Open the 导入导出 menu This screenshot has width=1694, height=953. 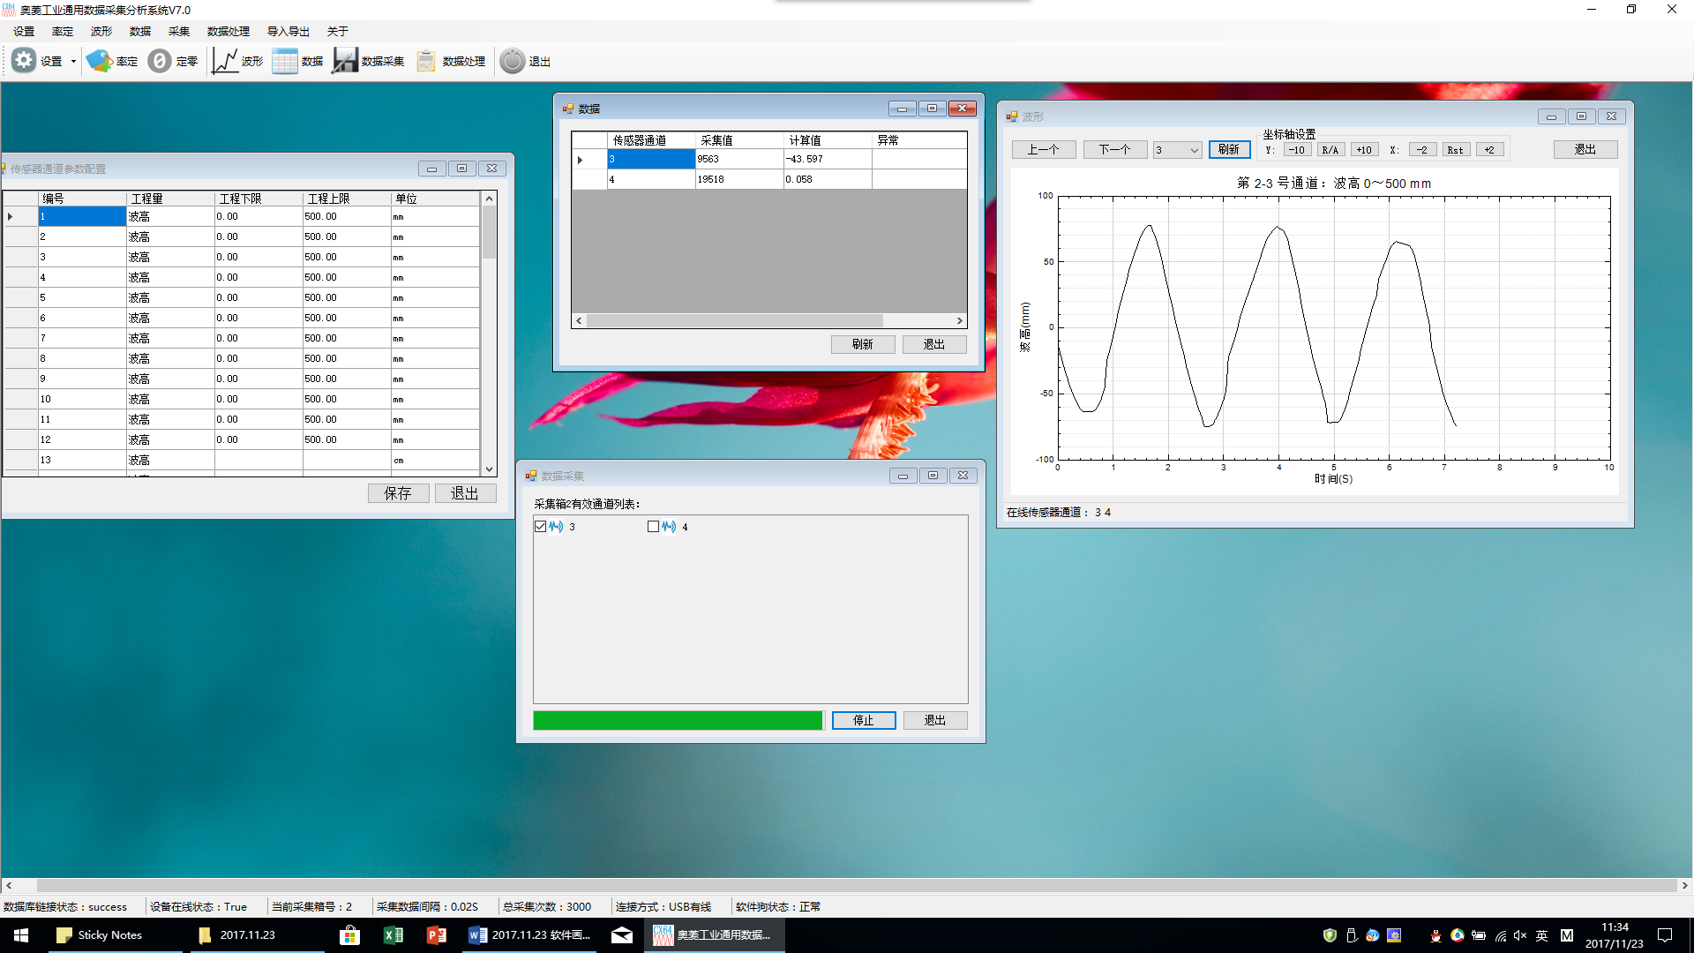coord(289,31)
